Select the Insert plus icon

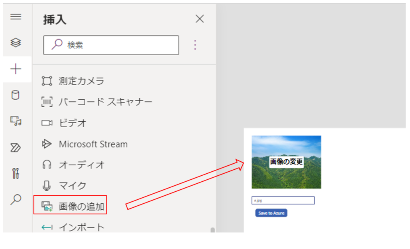coord(16,69)
